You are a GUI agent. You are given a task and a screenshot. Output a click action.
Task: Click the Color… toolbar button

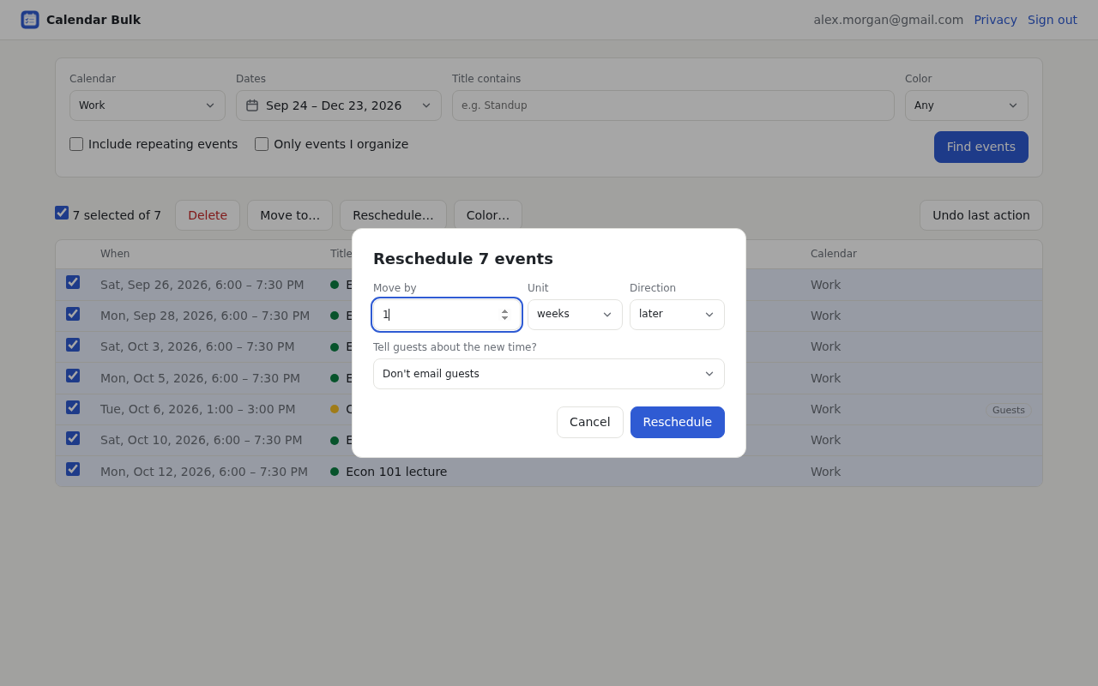click(488, 215)
